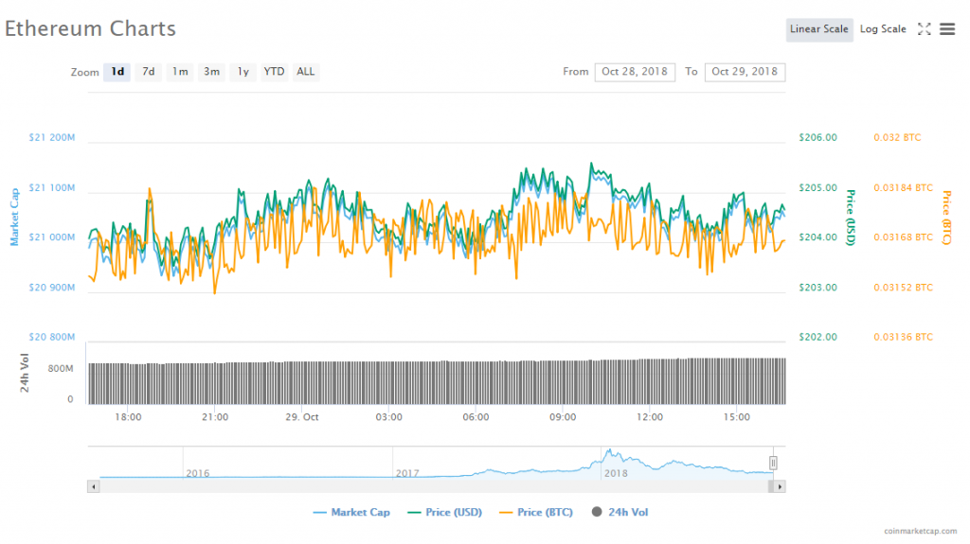970x544 pixels.
Task: Choose the YTD zoom option
Action: (274, 72)
